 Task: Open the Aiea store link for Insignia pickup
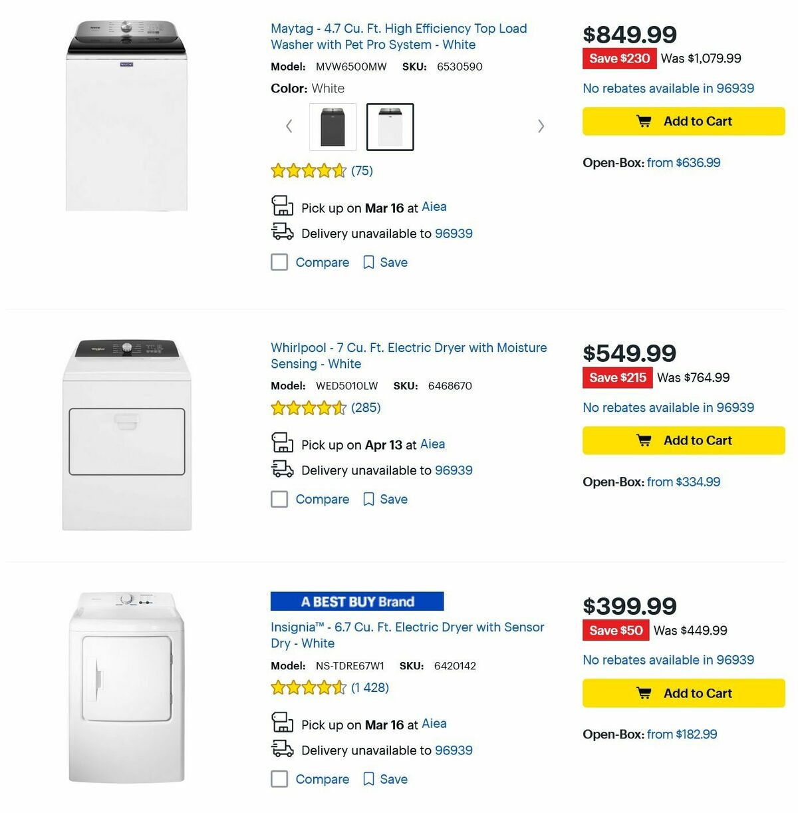click(x=434, y=724)
